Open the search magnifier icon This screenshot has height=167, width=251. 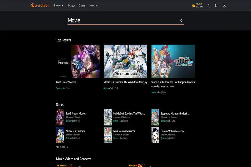click(x=208, y=5)
